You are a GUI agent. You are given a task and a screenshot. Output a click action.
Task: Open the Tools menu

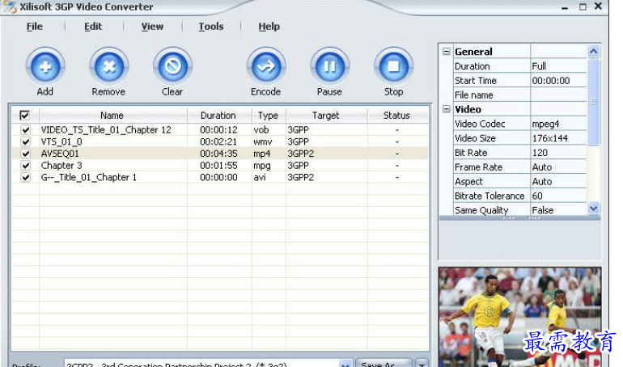pyautogui.click(x=211, y=27)
